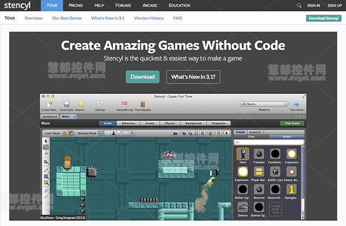Switch to the Background tab

click(x=194, y=123)
